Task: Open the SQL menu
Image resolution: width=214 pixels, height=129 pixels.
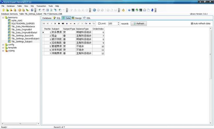Action: [x=32, y=6]
